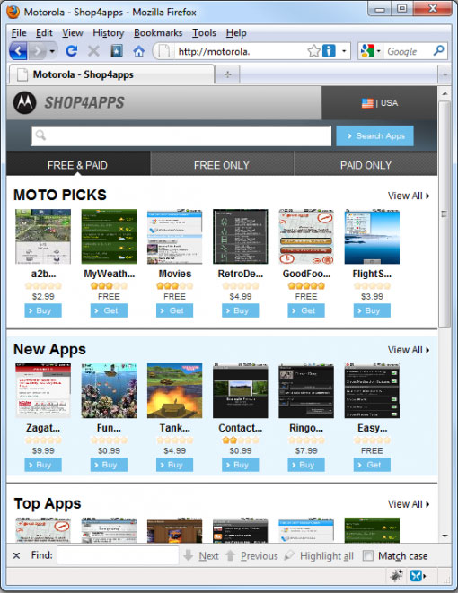Expand the address bar dropdown arrow
Screen dimensions: 458x593
(344, 50)
